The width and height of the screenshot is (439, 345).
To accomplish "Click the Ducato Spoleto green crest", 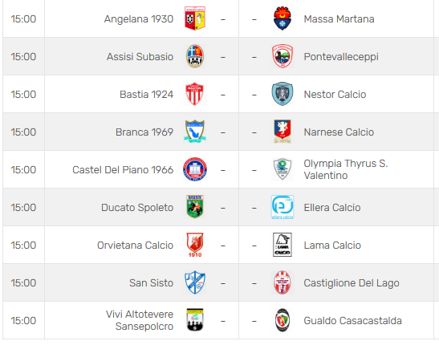I will [195, 207].
